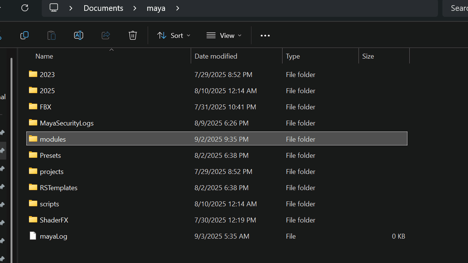Screen dimensions: 468x263
Task: Click the This PC monitor icon
Action: pyautogui.click(x=54, y=8)
